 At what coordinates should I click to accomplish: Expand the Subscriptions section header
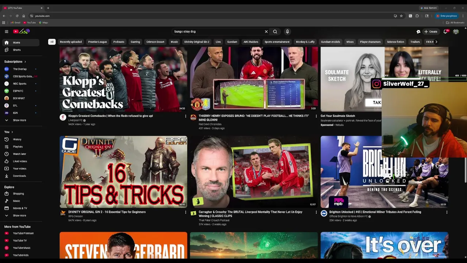click(x=15, y=62)
